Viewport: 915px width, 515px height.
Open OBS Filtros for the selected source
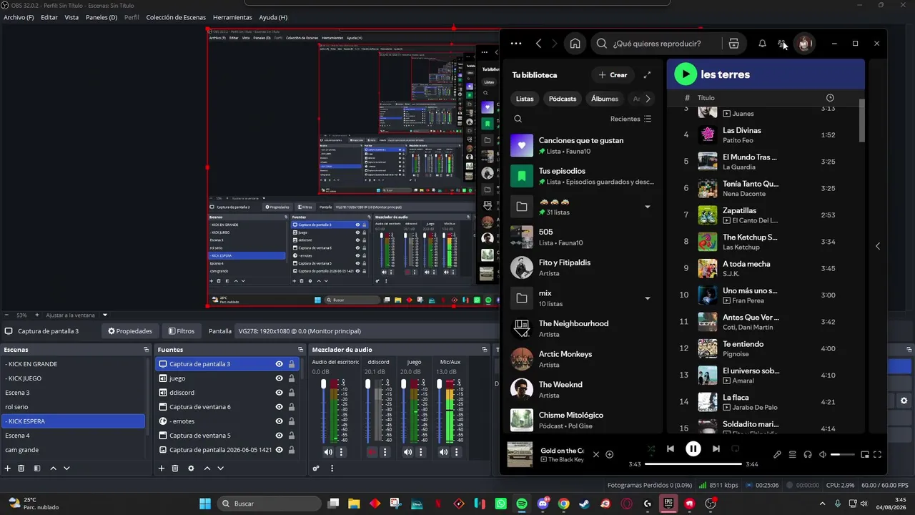182,331
